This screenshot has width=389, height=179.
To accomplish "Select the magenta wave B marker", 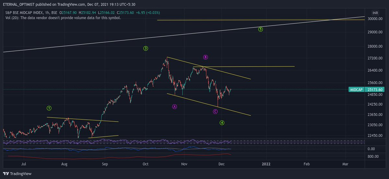I will (x=206, y=57).
